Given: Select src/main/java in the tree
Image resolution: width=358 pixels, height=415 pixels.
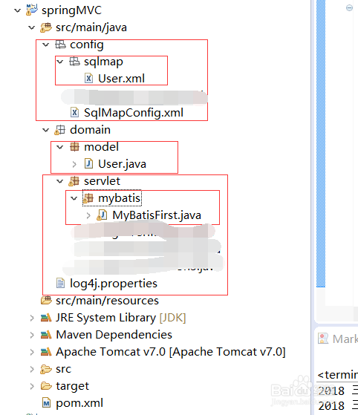Looking at the screenshot, I should point(91,27).
